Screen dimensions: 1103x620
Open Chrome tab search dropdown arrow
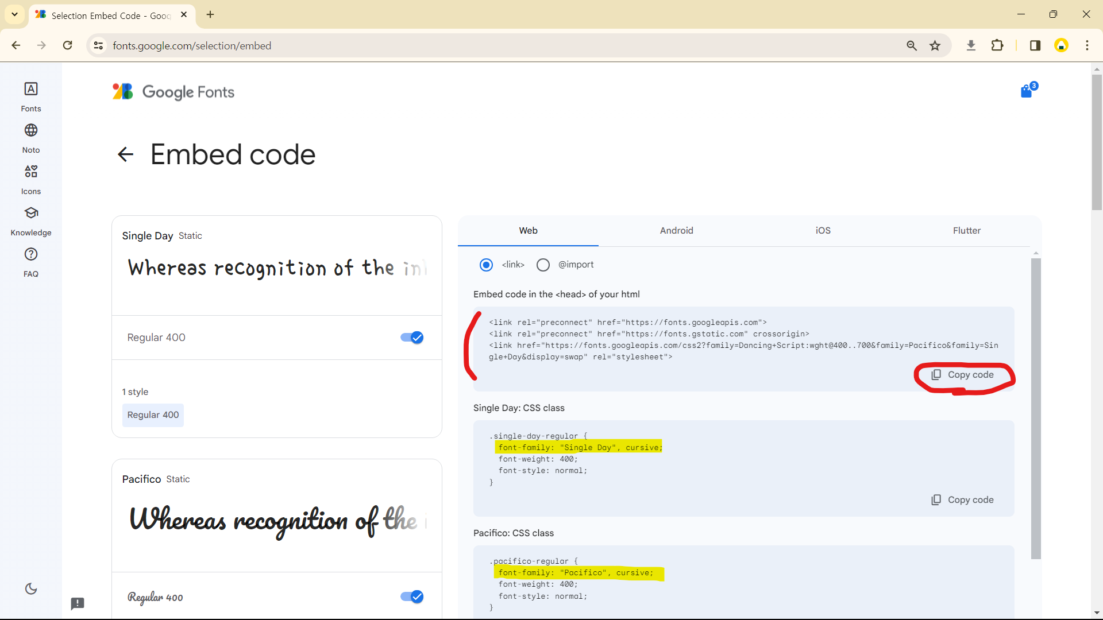[14, 14]
